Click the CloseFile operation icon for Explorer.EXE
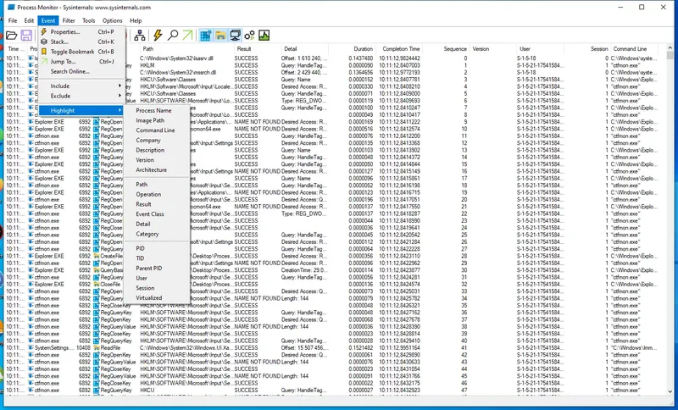The height and width of the screenshot is (410, 678). point(97,285)
